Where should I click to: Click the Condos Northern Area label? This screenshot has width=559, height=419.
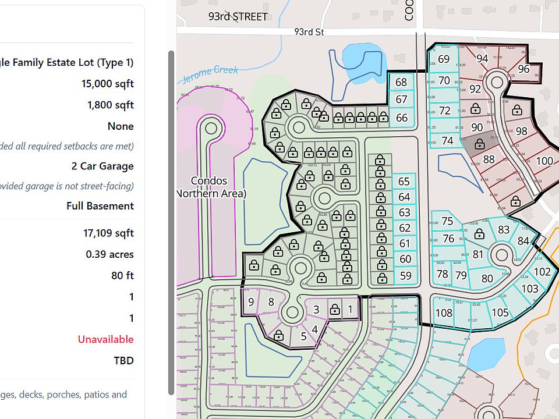211,187
